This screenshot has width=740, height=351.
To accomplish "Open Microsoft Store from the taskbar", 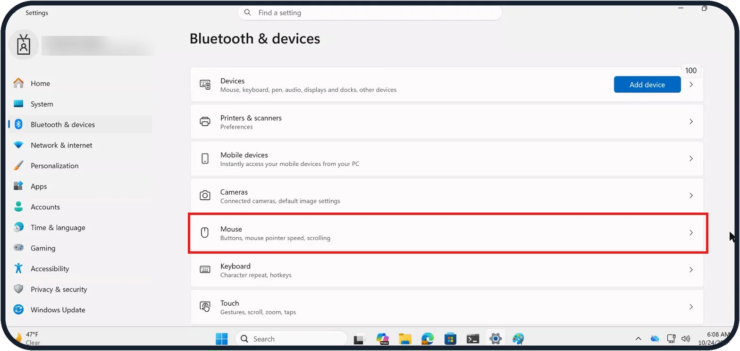I will tap(450, 339).
